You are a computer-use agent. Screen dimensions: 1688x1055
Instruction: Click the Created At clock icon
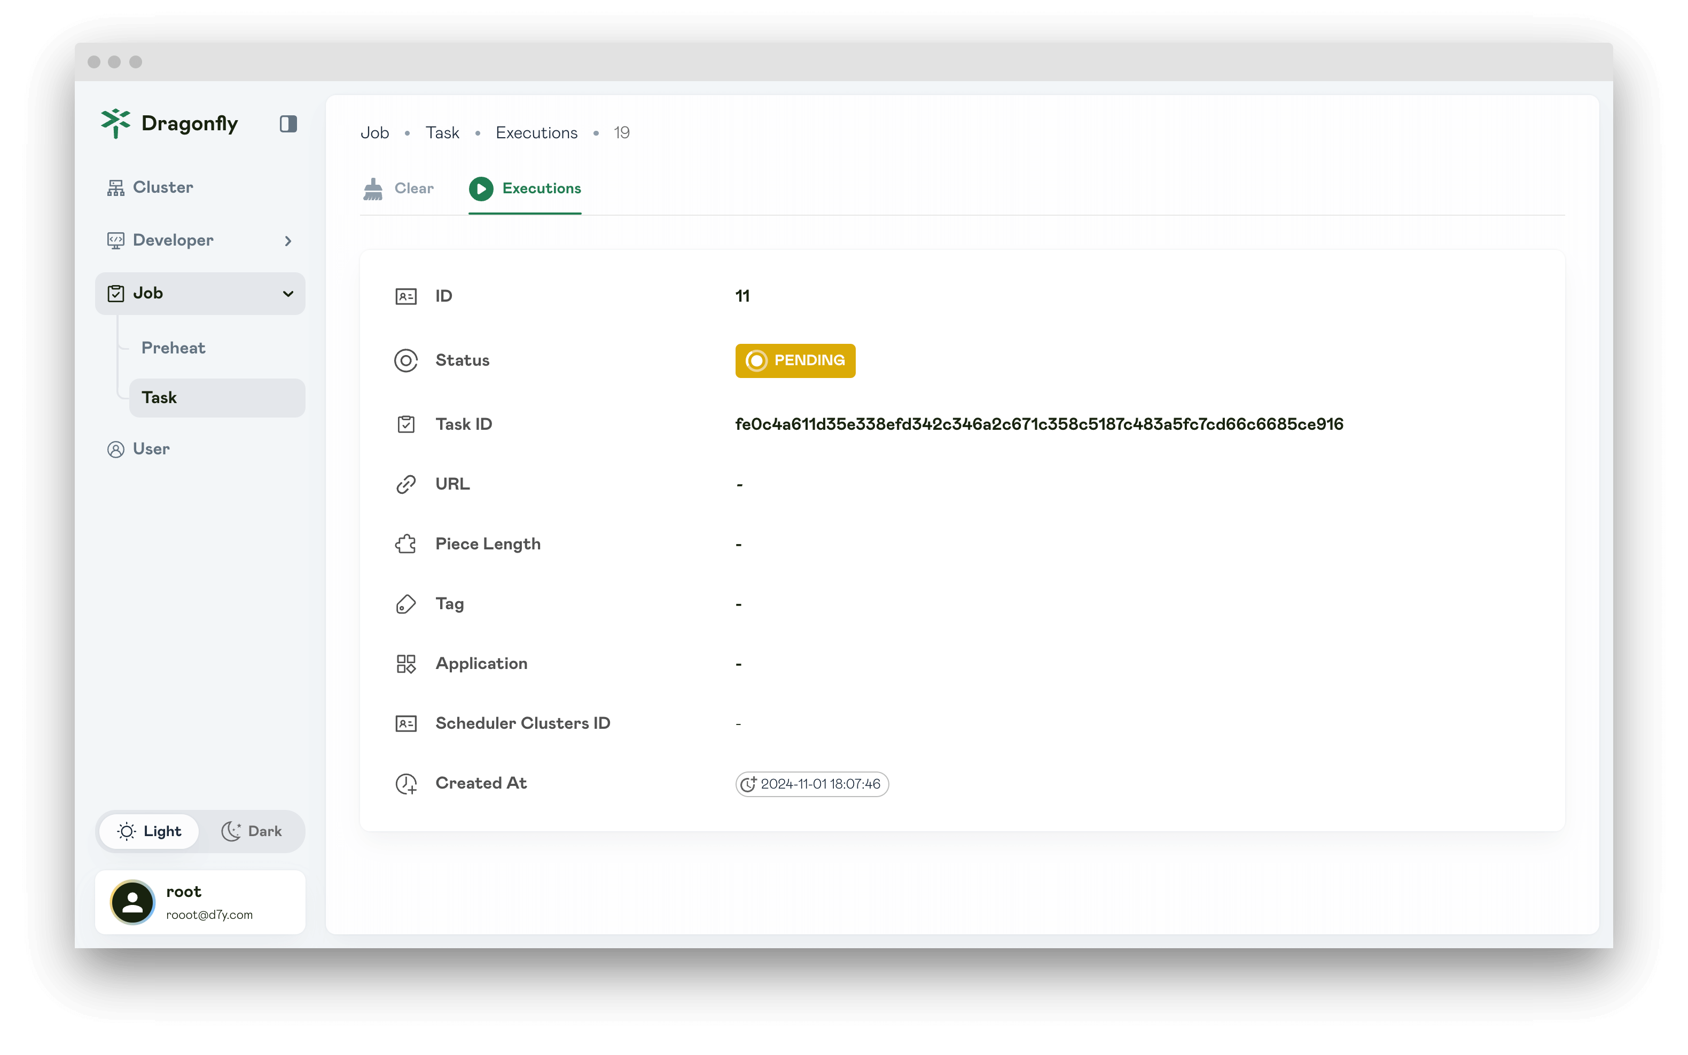pyautogui.click(x=407, y=784)
